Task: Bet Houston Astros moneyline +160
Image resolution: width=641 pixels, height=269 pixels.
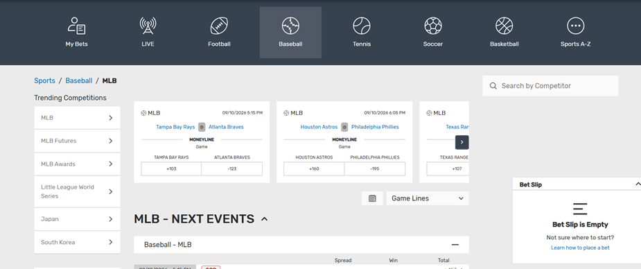Action: click(314, 169)
